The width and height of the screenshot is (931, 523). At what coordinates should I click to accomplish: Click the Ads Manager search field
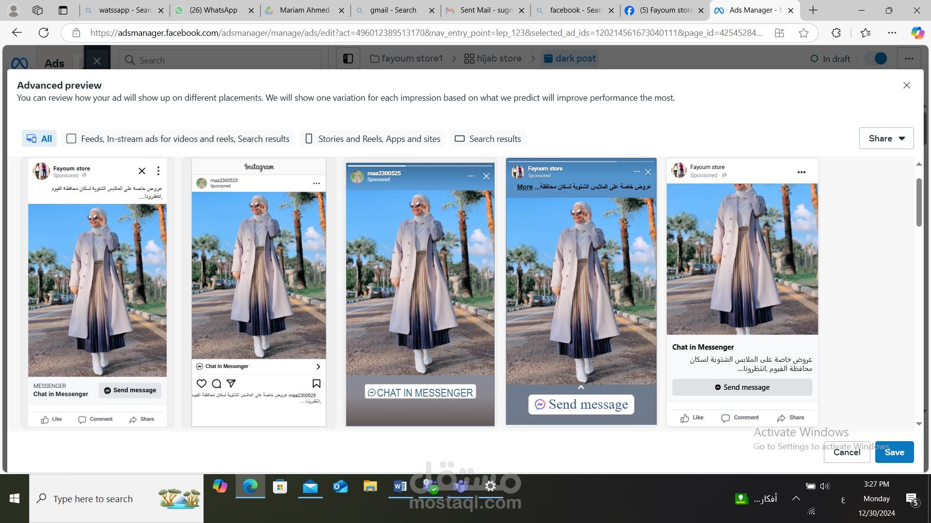[x=220, y=60]
